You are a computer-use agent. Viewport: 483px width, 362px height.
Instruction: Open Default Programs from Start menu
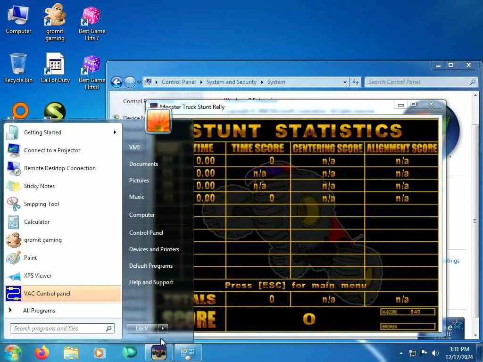(151, 266)
